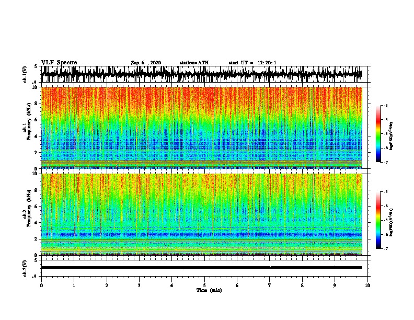Click the 'station= ATH' label
Image resolution: width=414 pixels, height=320 pixels.
click(x=194, y=63)
